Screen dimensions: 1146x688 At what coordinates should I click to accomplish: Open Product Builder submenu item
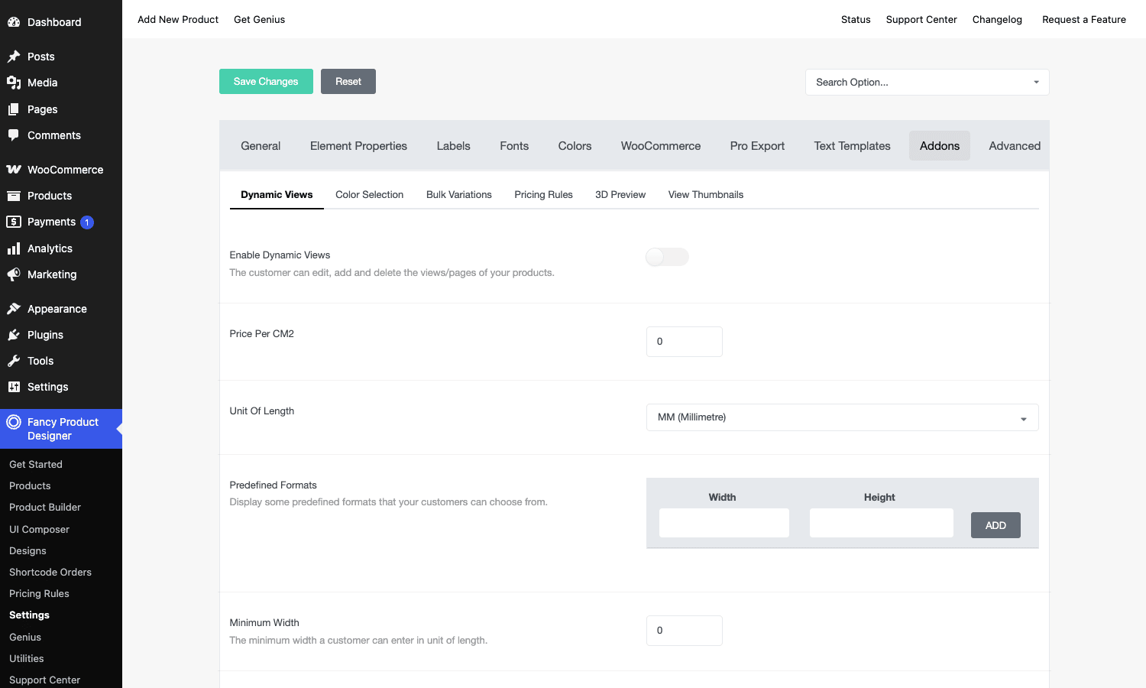45,507
